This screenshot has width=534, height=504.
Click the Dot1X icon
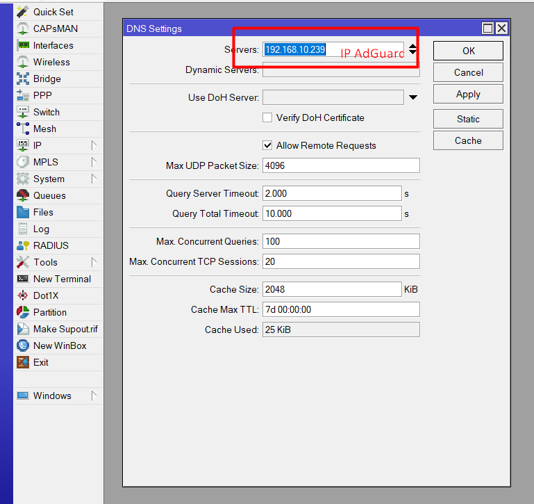tap(22, 295)
